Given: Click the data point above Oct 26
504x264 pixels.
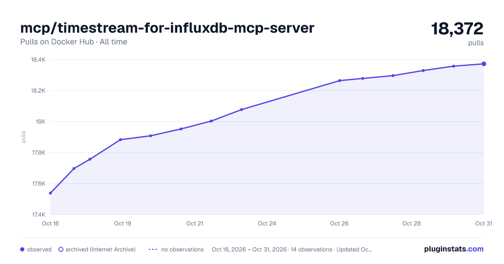Looking at the screenshot, I should click(x=339, y=80).
